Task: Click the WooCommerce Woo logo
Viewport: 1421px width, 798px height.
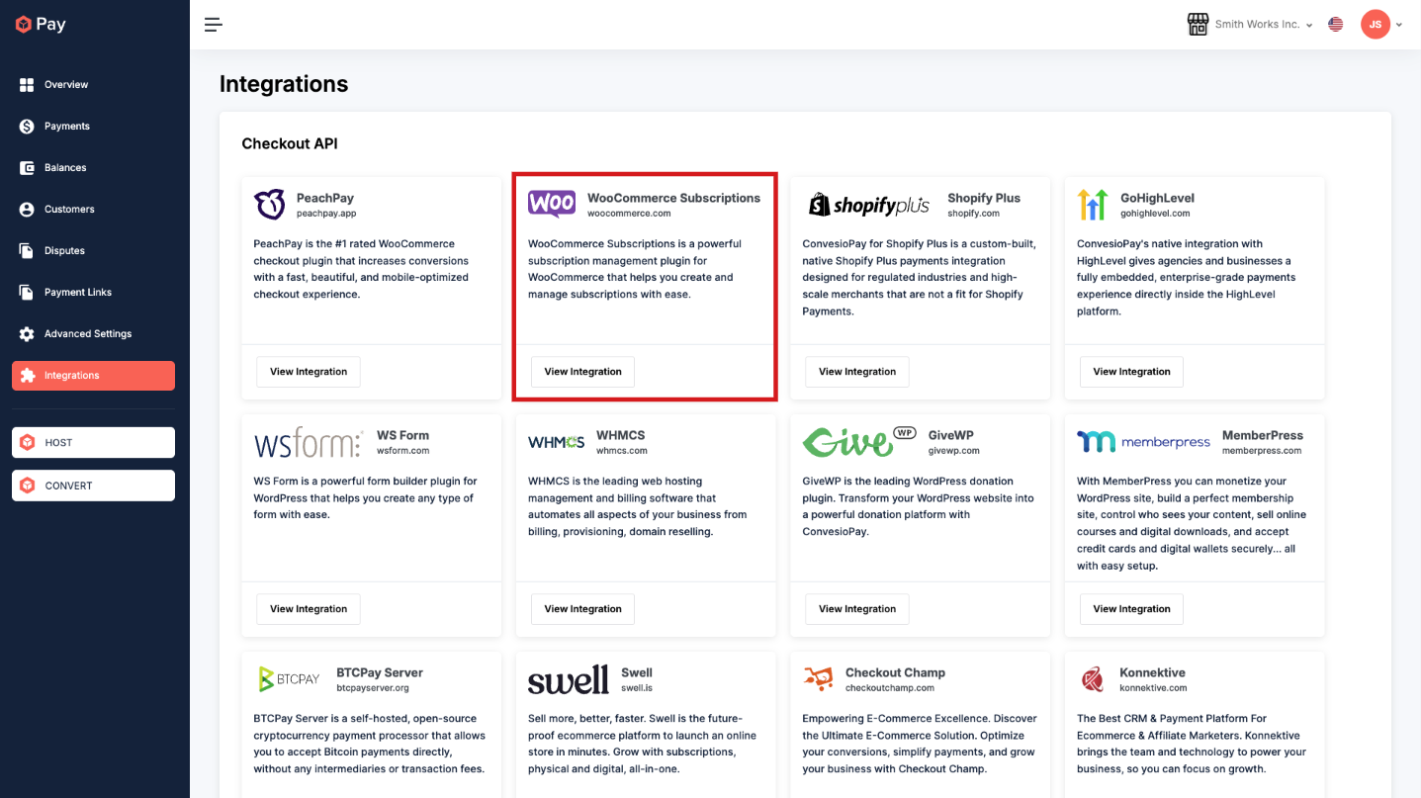Action: [x=552, y=205]
